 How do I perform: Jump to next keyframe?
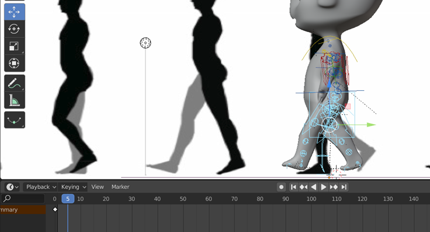click(334, 187)
